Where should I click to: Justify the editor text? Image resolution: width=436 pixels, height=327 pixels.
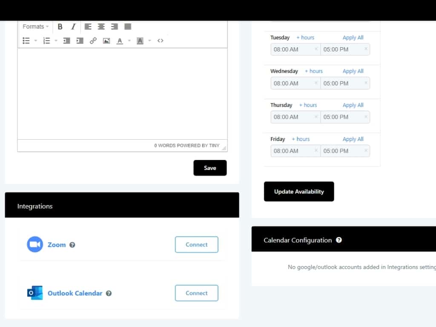[x=128, y=26]
